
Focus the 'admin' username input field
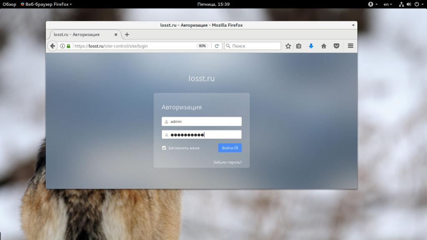tap(204, 122)
